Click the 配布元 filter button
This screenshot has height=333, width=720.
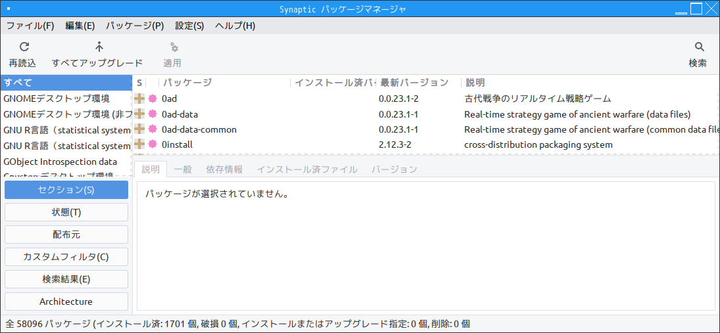[66, 235]
